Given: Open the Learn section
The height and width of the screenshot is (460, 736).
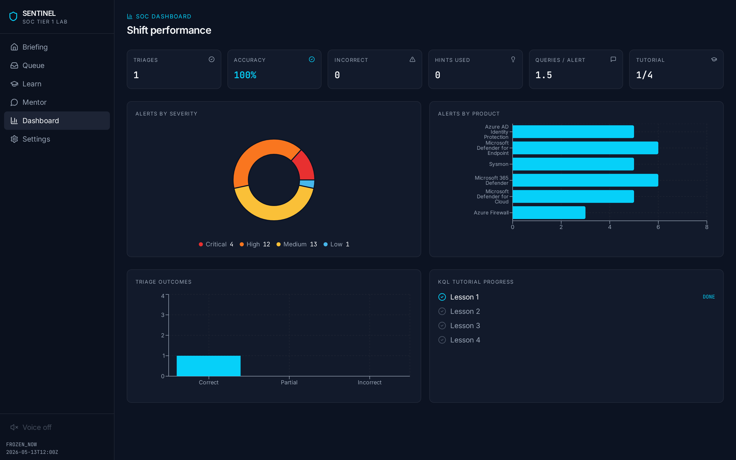Looking at the screenshot, I should click(x=57, y=84).
